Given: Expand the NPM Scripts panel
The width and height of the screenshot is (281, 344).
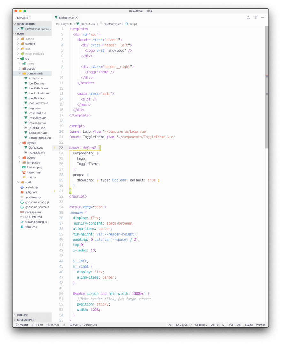Looking at the screenshot, I should [x=33, y=320].
